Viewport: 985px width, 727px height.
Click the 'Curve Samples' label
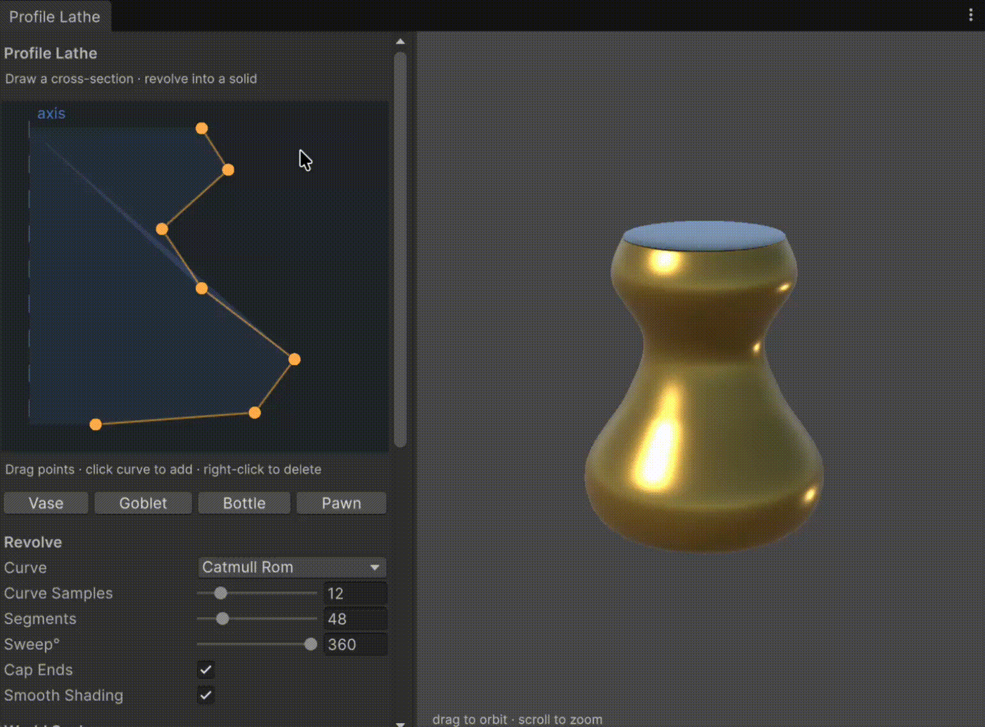tap(58, 593)
